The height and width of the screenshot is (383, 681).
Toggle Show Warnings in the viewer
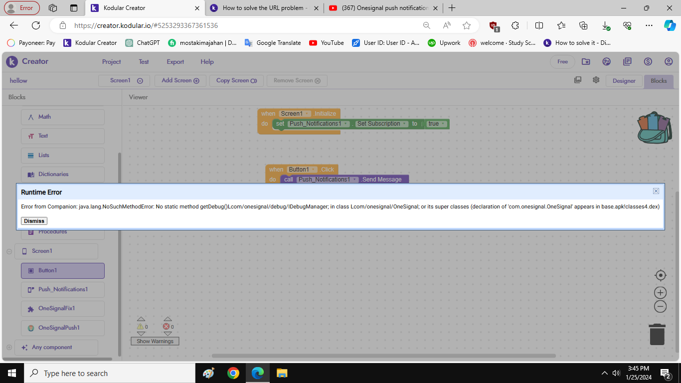click(x=155, y=341)
